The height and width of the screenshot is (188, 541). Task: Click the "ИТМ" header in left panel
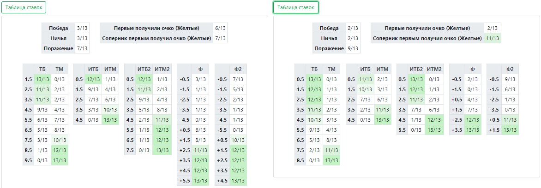coord(110,69)
